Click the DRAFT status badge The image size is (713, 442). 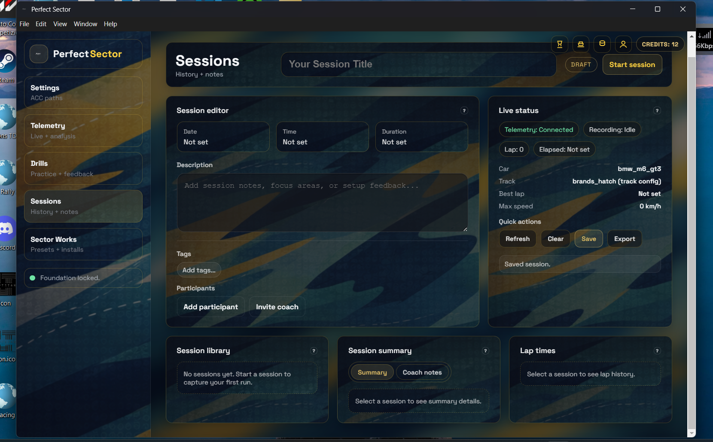[x=581, y=64]
